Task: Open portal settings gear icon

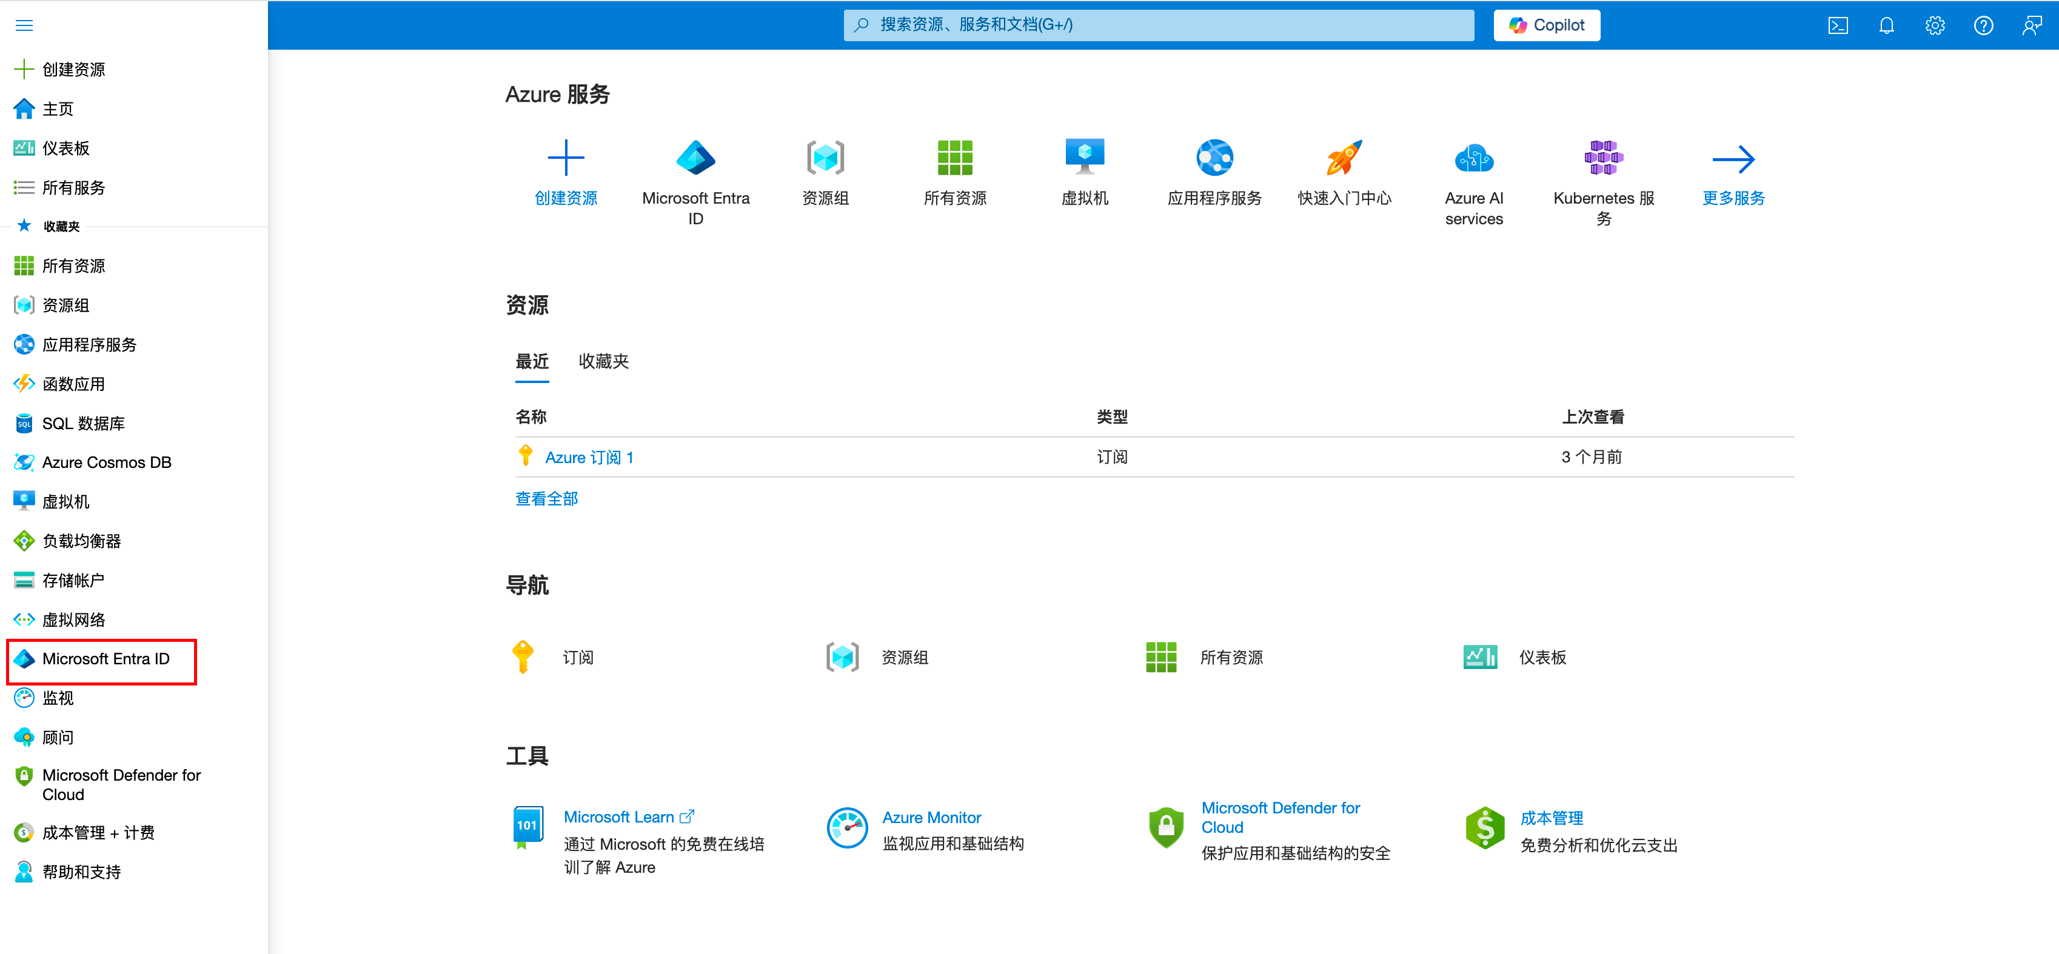Action: (x=1934, y=25)
